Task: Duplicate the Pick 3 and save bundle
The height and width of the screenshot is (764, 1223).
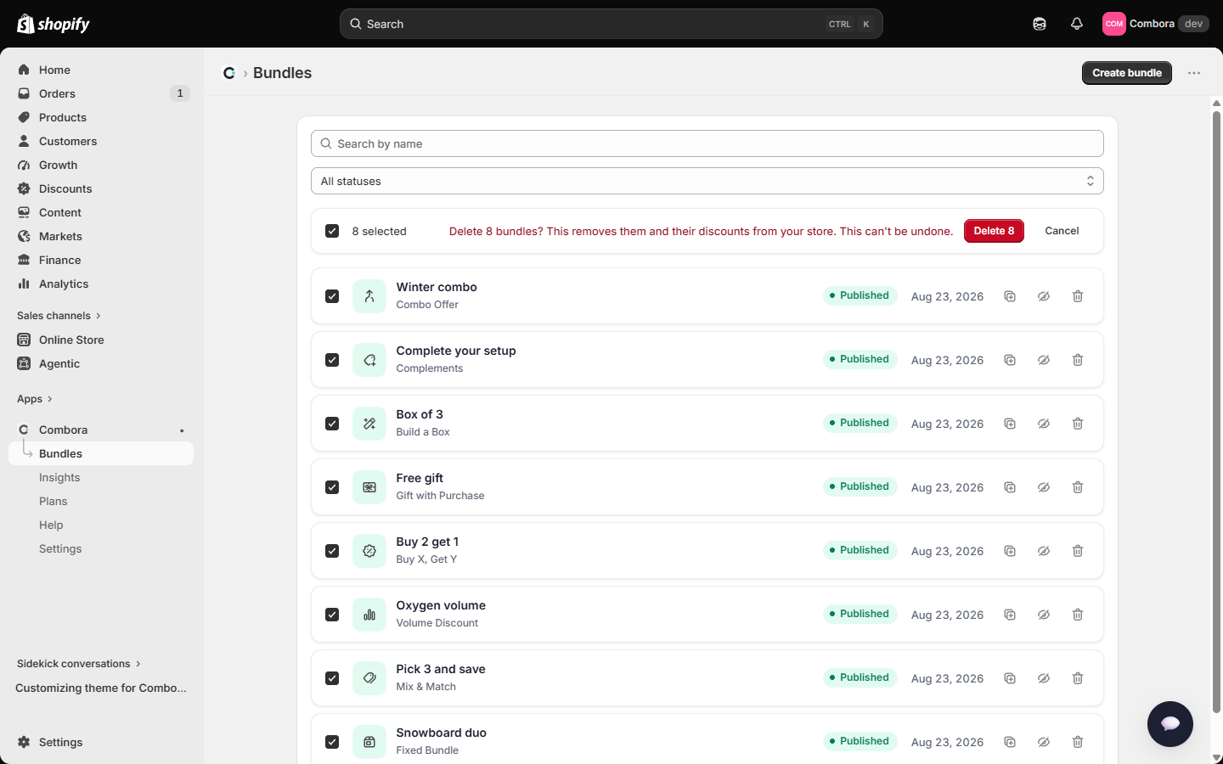Action: point(1010,678)
